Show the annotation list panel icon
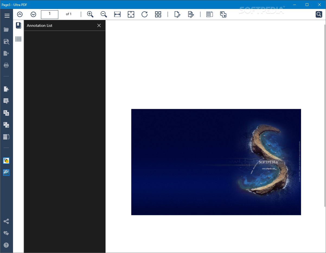This screenshot has height=253, width=326. point(18,39)
